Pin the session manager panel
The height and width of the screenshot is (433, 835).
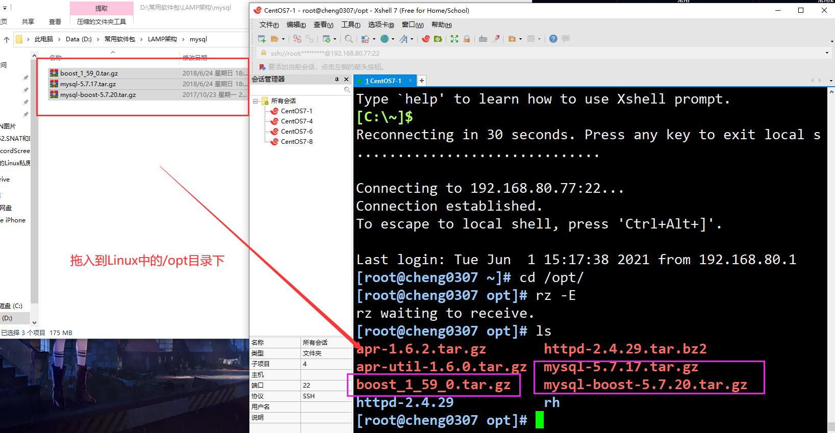pos(337,79)
